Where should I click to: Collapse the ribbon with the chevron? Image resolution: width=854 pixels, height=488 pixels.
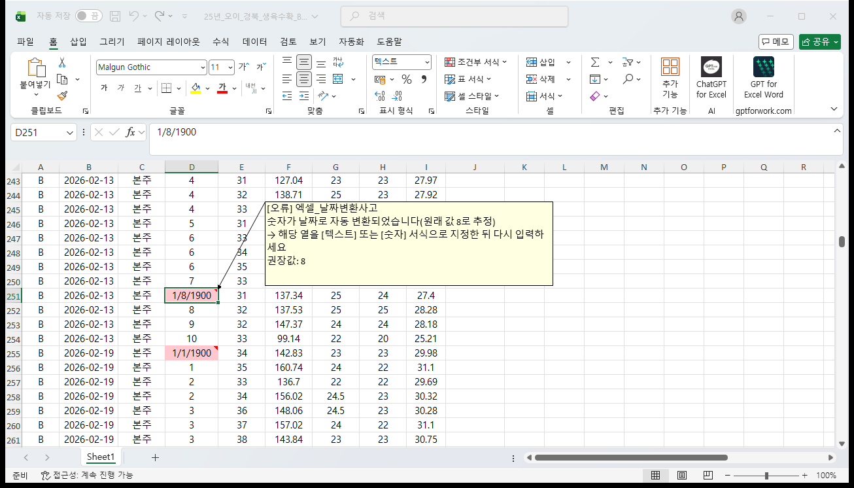point(834,109)
